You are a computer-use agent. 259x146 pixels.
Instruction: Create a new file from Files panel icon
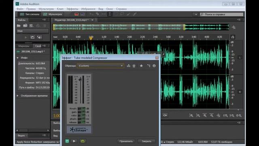pos(32,26)
